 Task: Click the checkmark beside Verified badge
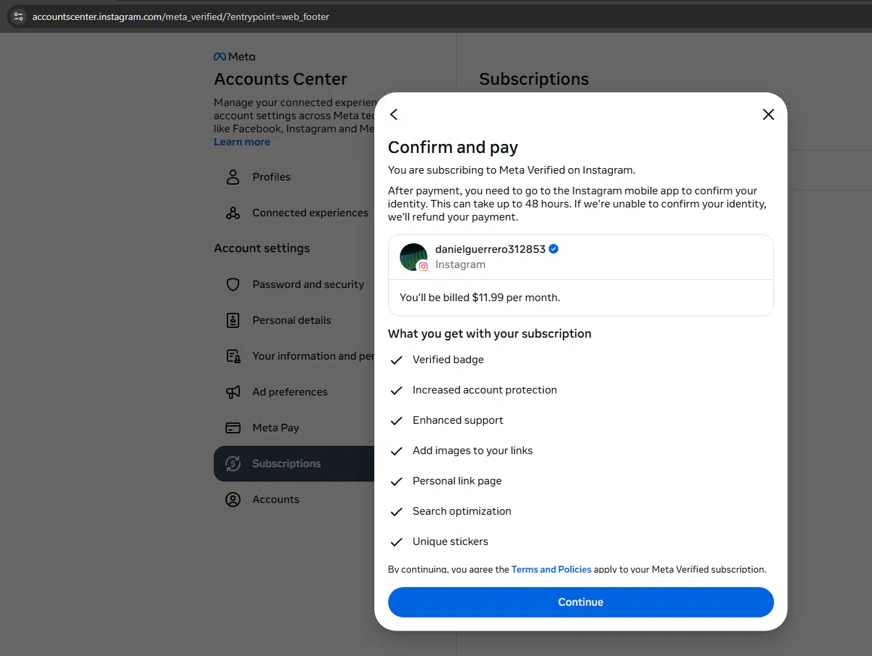pyautogui.click(x=396, y=360)
